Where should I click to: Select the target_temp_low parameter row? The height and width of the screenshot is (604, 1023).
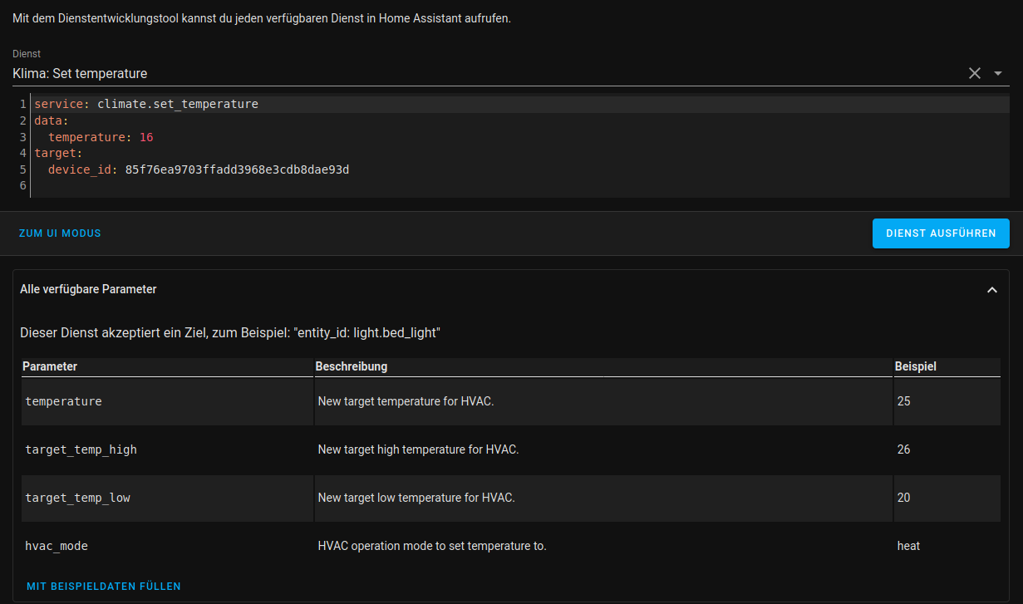(x=77, y=497)
